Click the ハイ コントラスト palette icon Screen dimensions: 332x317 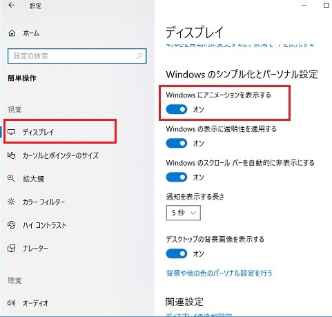[11, 225]
